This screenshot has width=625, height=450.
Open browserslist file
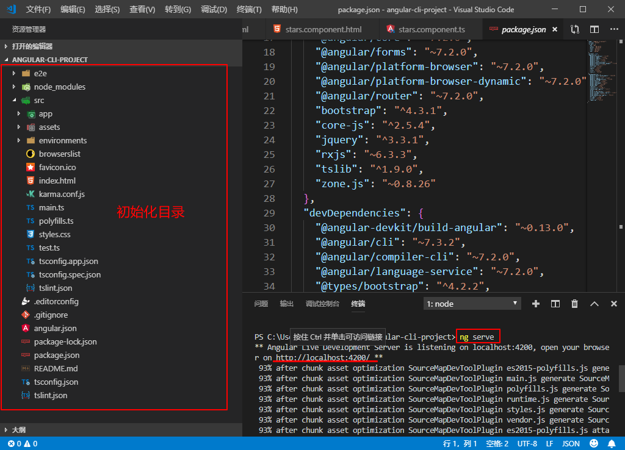point(59,154)
